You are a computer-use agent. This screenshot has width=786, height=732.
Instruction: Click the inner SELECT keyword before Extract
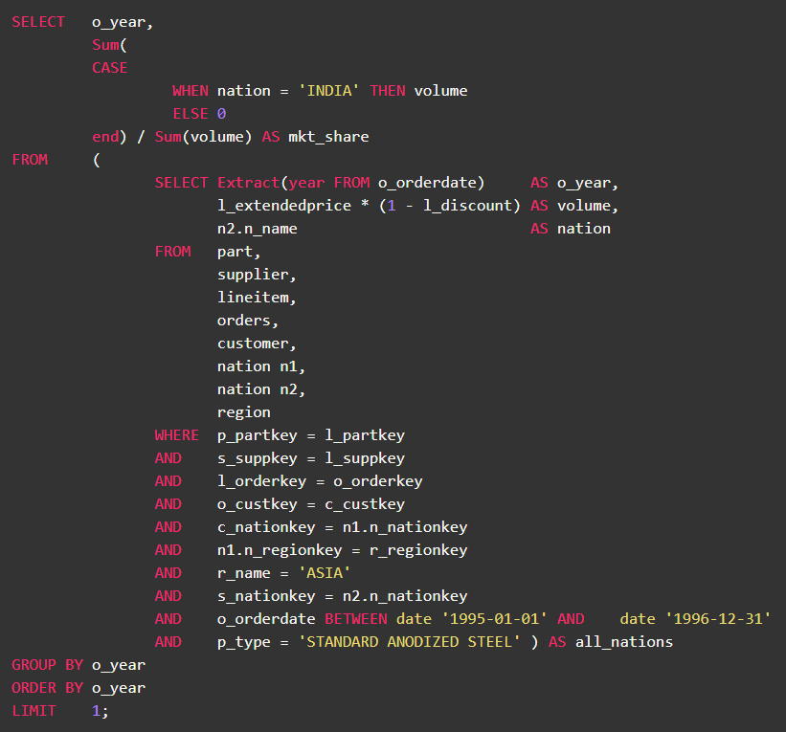coord(182,183)
